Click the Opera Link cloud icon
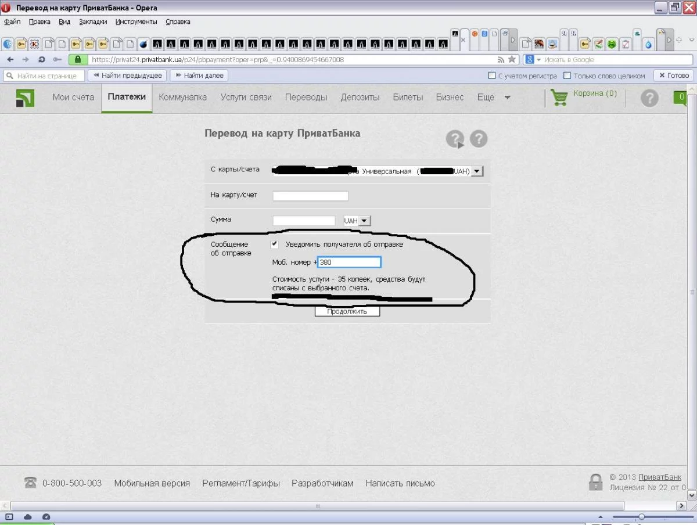The image size is (697, 525). [x=28, y=516]
